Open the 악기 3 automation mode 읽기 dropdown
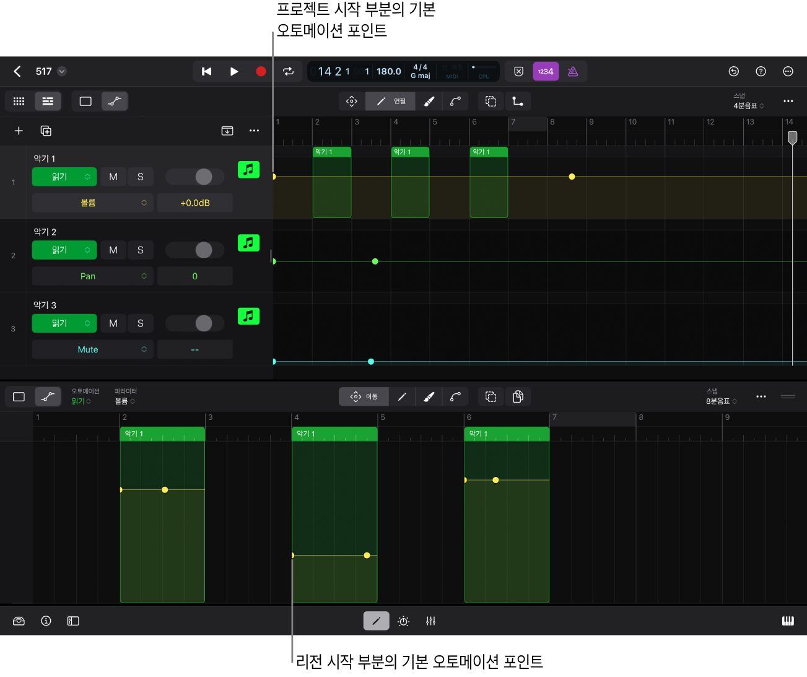The height and width of the screenshot is (677, 807). click(64, 323)
